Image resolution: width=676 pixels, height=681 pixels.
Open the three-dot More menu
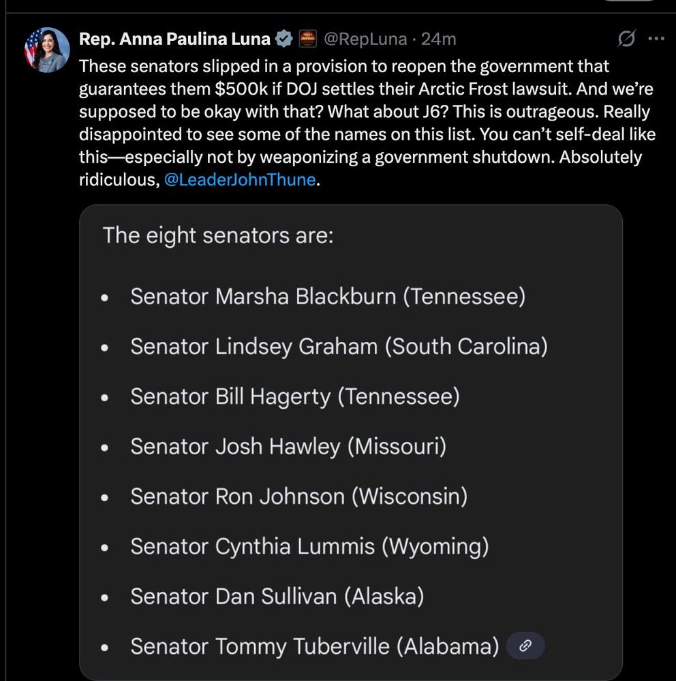click(656, 39)
